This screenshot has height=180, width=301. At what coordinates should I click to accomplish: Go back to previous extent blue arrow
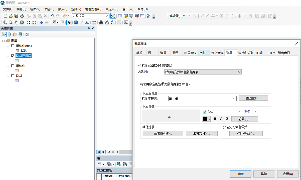coord(41,22)
